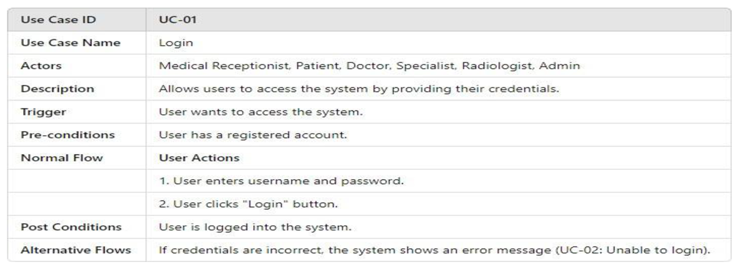Click step 1 about entering username and password
Image resolution: width=738 pixels, height=267 pixels.
(x=282, y=181)
